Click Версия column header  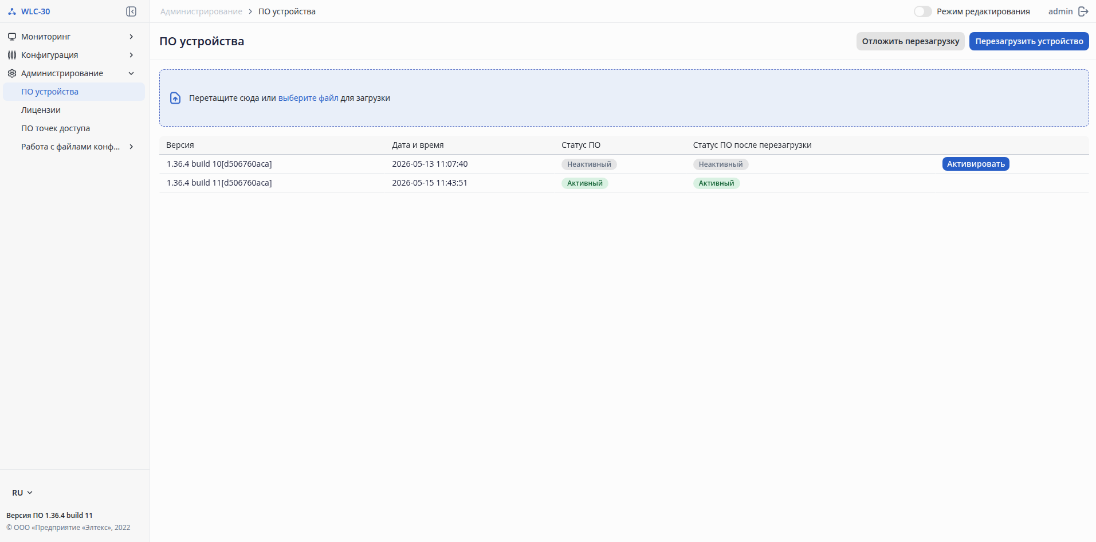pyautogui.click(x=180, y=145)
